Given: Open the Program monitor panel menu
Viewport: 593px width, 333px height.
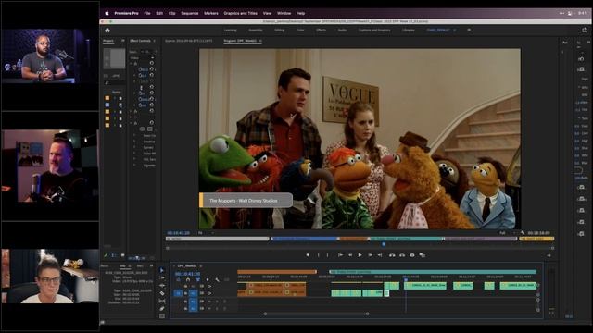Looking at the screenshot, I should pyautogui.click(x=260, y=41).
